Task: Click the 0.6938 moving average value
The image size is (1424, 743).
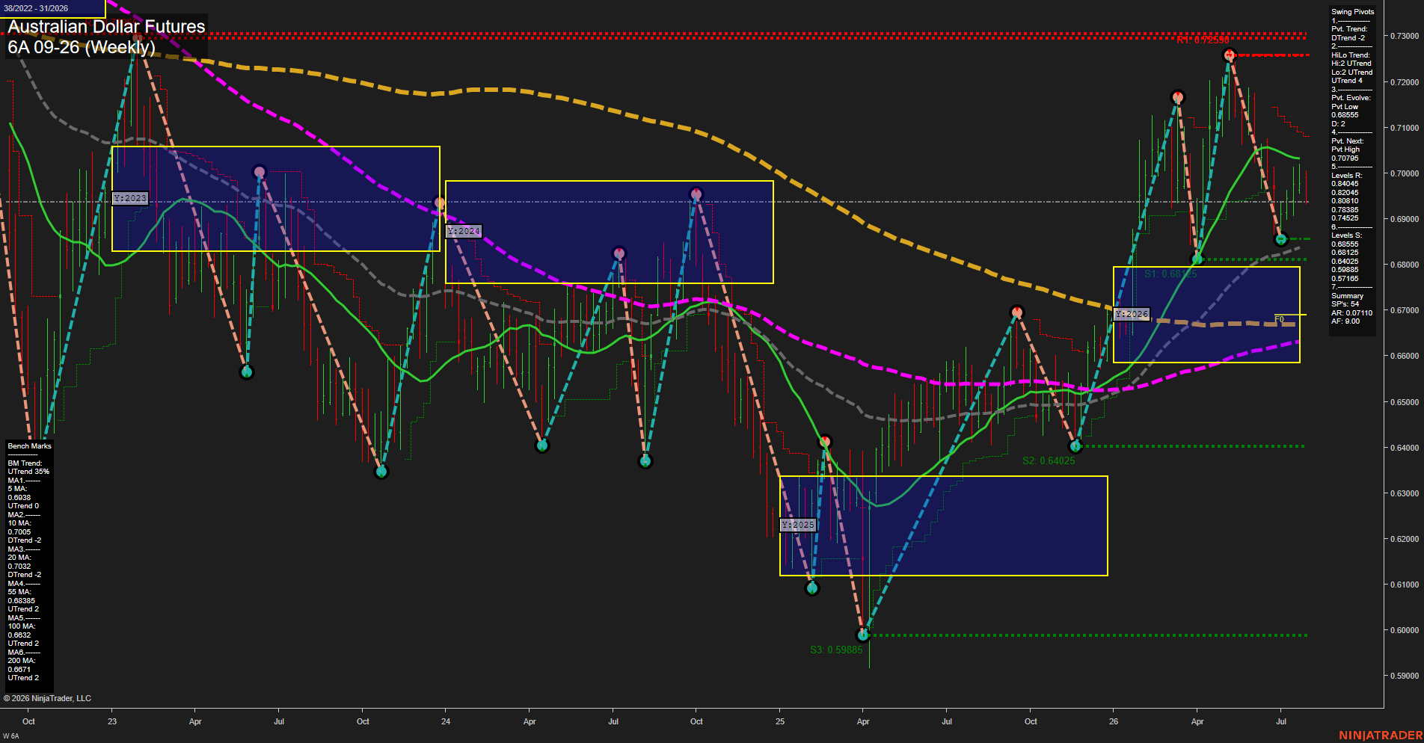Action: 19,498
